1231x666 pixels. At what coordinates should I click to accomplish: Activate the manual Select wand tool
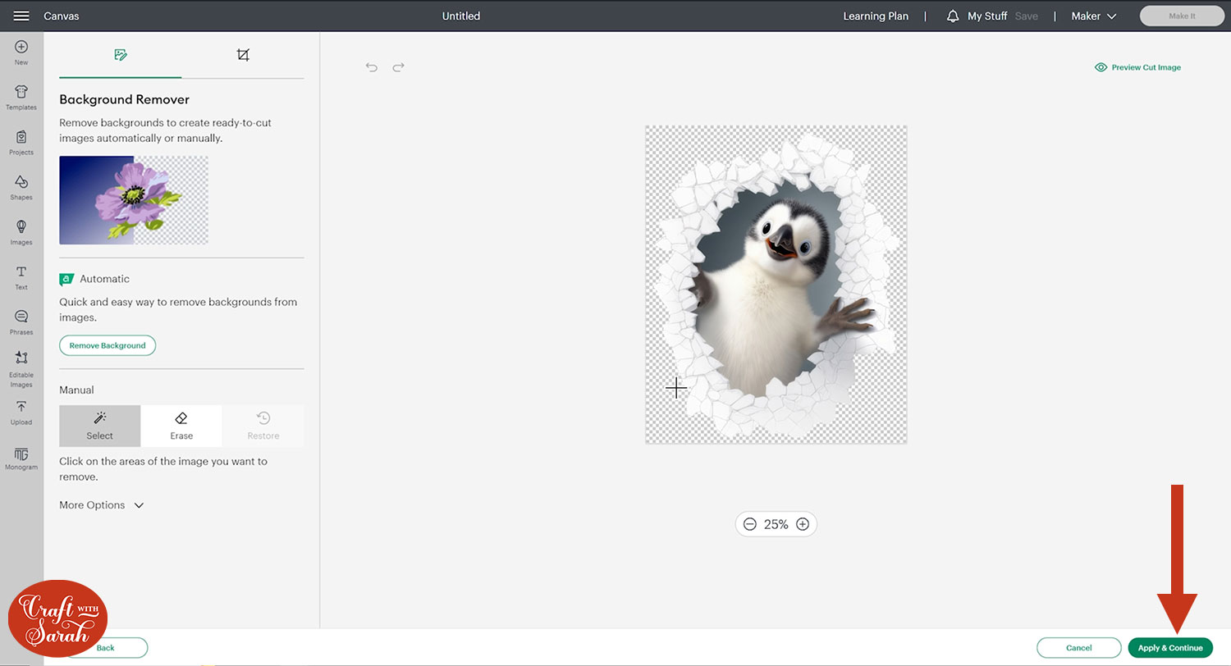[100, 426]
